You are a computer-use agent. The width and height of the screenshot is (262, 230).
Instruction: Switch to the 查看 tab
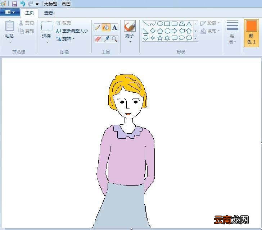pos(49,13)
